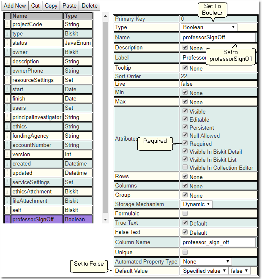Click drag handle icon beside users row
The height and width of the screenshot is (280, 262).
[x=7, y=108]
